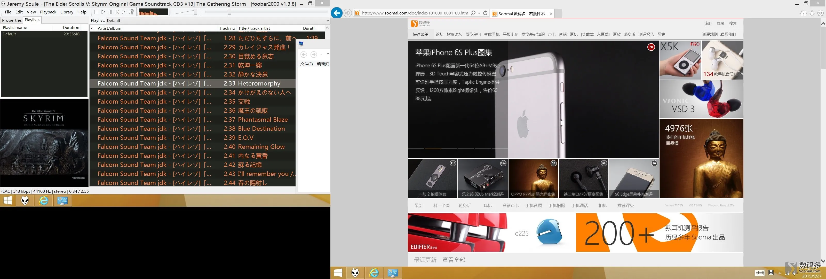Viewport: 826px width, 279px height.
Task: Click the Explorer window up arrow
Action: [x=328, y=55]
